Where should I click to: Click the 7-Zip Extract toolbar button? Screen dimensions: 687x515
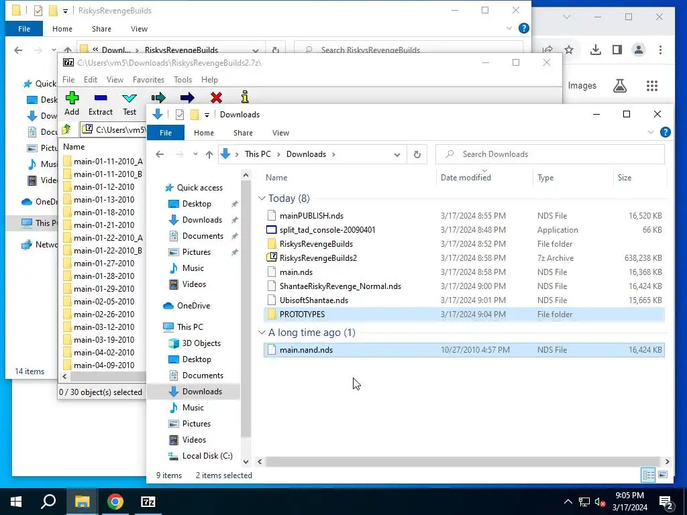[x=101, y=104]
